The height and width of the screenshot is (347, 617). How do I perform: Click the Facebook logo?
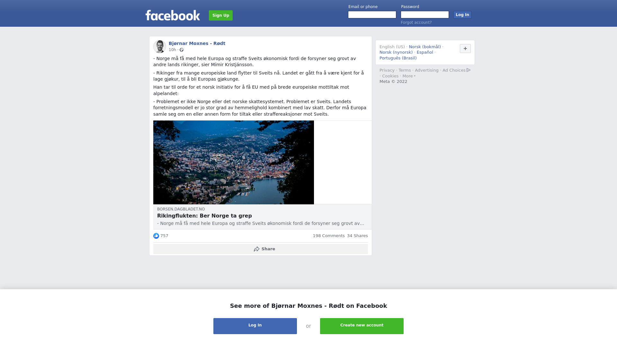point(173,15)
